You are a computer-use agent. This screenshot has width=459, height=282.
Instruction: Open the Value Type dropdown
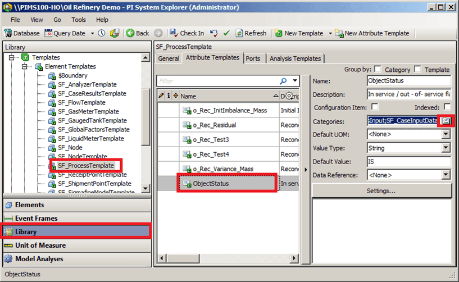coord(446,148)
